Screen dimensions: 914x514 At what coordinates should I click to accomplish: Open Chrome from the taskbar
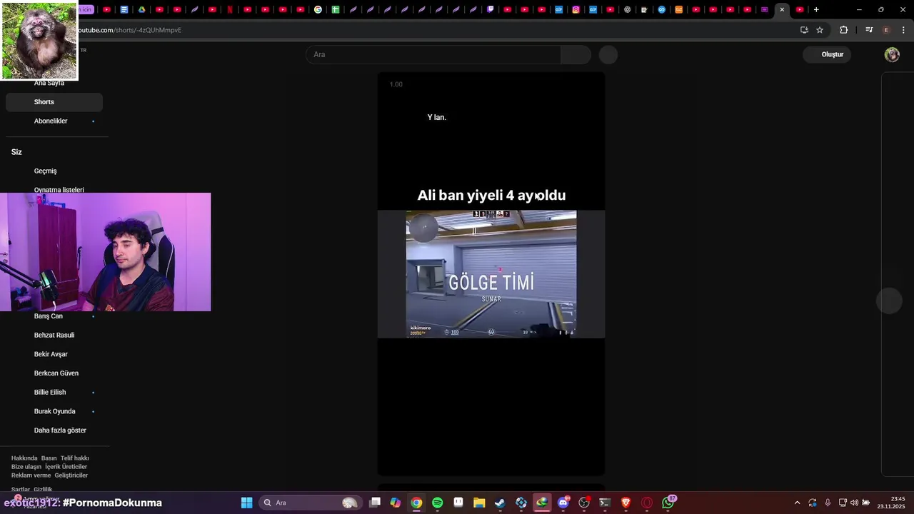(416, 503)
